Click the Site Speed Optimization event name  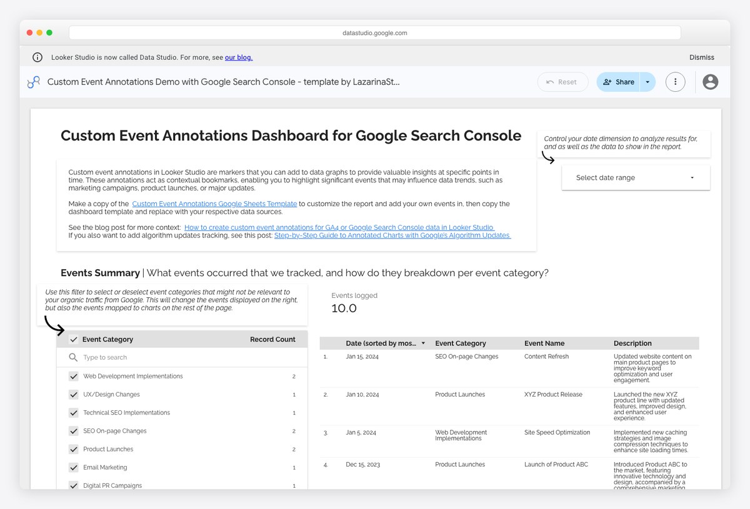557,432
